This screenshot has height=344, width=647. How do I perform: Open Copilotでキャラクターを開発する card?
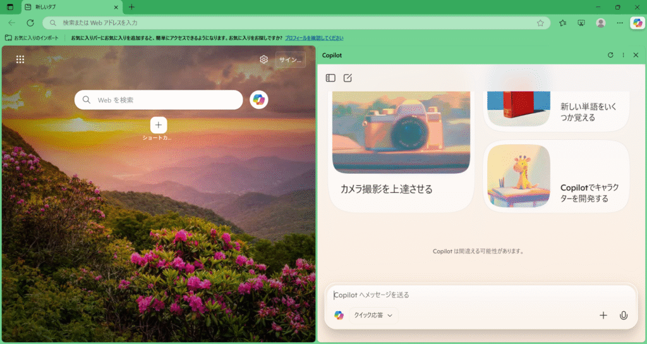click(556, 176)
